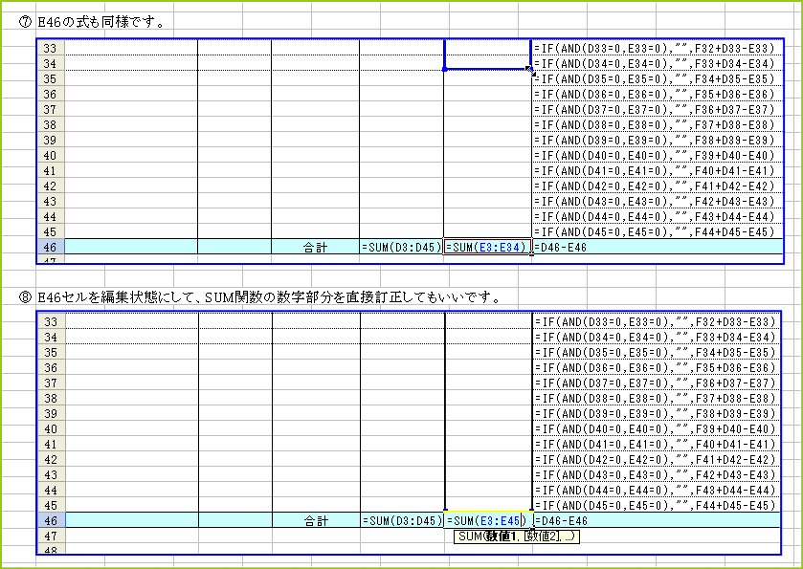Click formula ending F39+D40-E40 in step ⑧ sheet
The image size is (803, 569).
(x=658, y=429)
